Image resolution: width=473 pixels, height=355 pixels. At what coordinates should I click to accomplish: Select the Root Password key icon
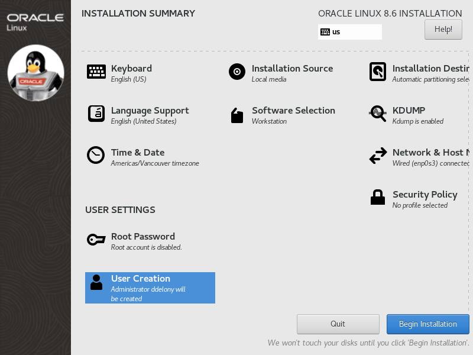pos(95,239)
